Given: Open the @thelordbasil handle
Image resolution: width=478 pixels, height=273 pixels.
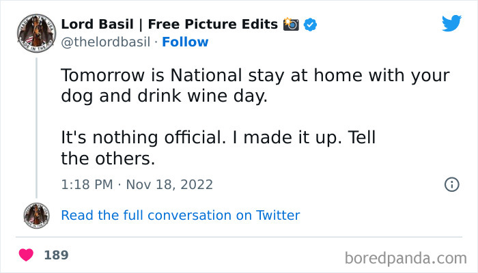Looking at the screenshot, I should (105, 42).
